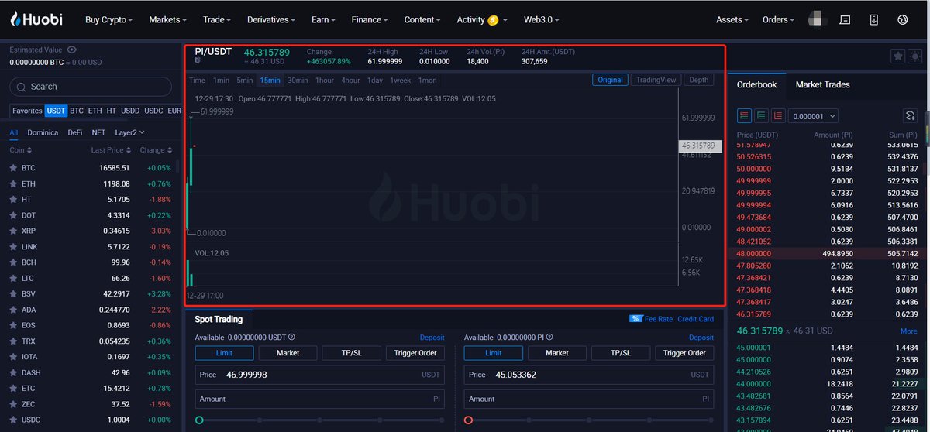Expand the Layer2 category dropdown
The width and height of the screenshot is (930, 432).
click(x=129, y=132)
